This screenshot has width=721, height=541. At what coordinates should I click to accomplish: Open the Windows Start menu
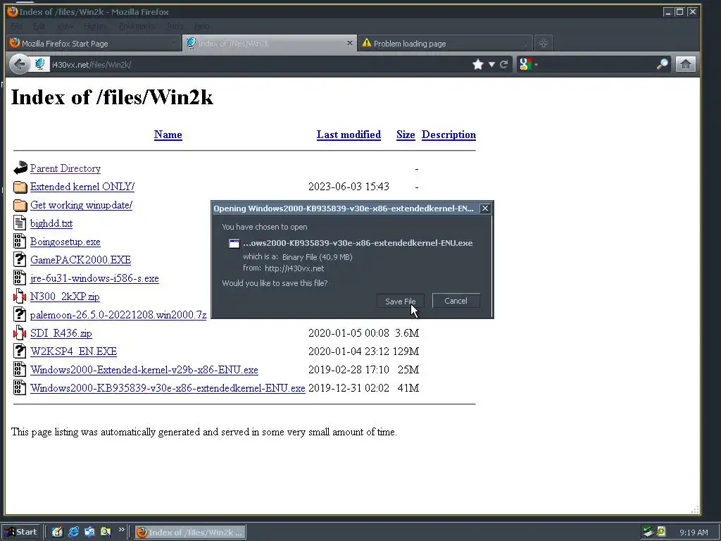pyautogui.click(x=22, y=533)
